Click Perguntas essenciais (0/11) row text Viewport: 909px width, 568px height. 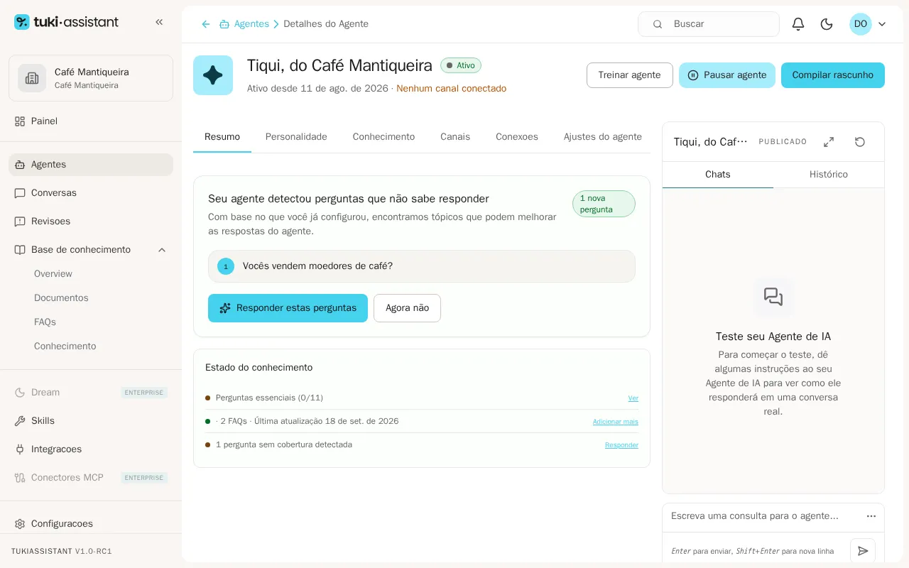269,398
